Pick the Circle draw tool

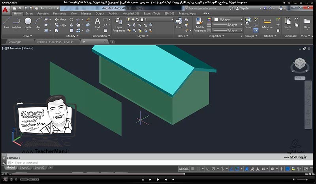point(28,23)
